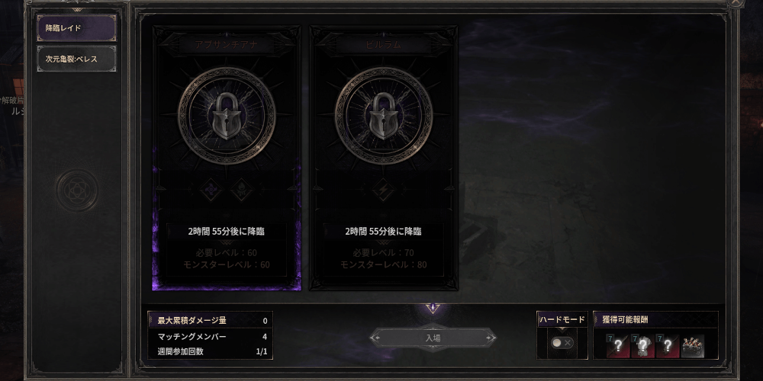Close the raid window with X
The width and height of the screenshot is (763, 381).
pos(736,2)
